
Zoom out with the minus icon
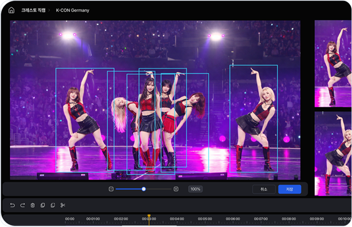(x=111, y=189)
